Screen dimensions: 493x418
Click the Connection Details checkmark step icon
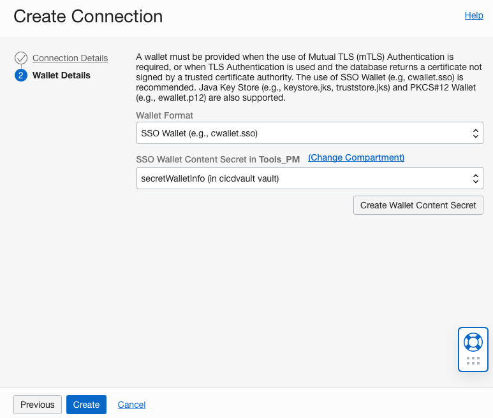coord(21,58)
